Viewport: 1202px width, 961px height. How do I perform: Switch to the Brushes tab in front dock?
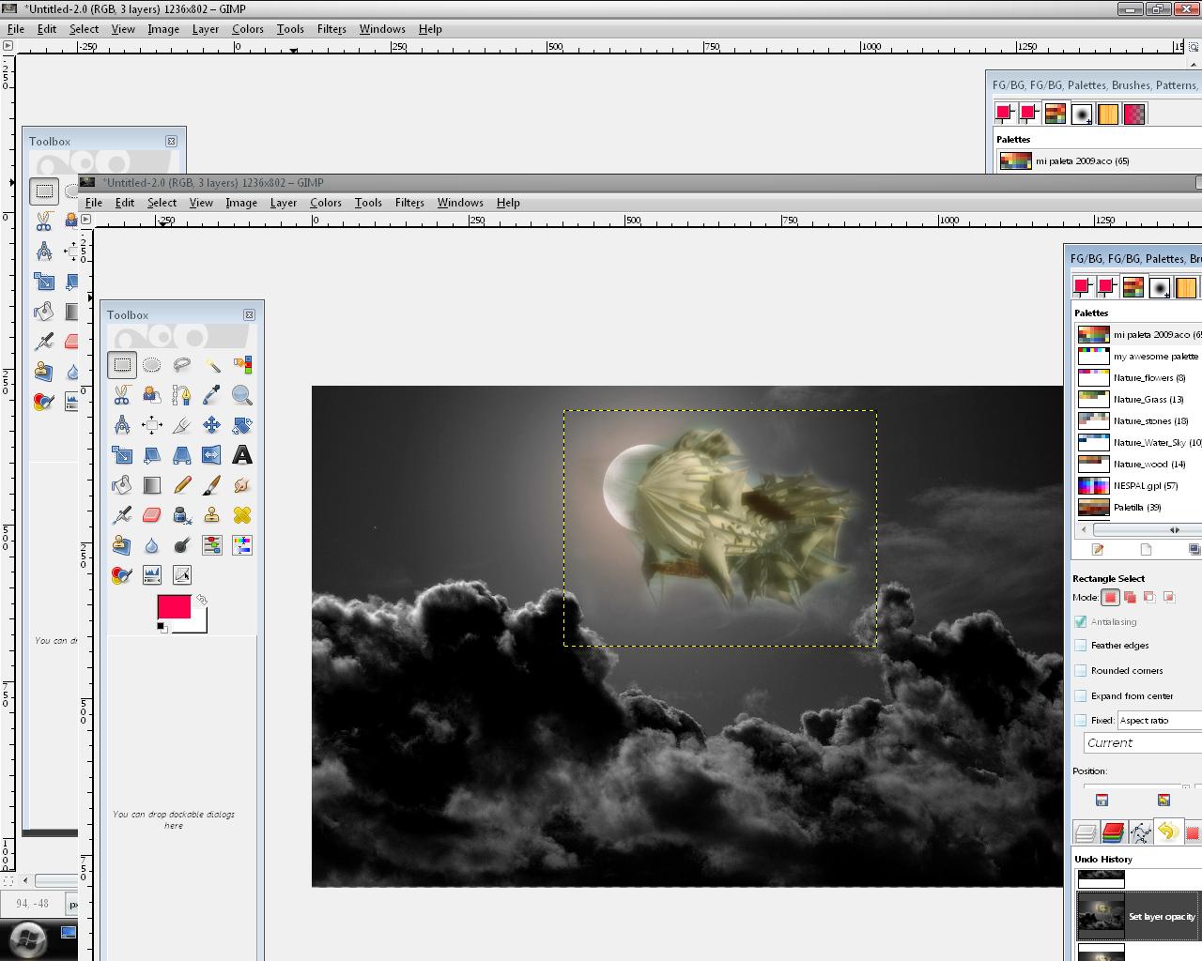tap(1160, 287)
